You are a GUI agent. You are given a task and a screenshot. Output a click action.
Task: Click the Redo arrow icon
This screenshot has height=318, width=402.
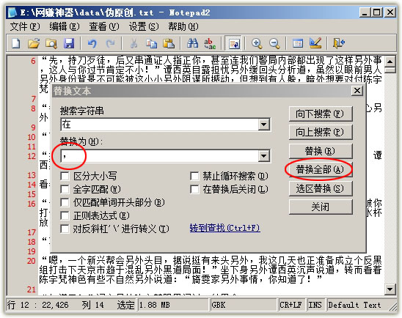pos(110,43)
